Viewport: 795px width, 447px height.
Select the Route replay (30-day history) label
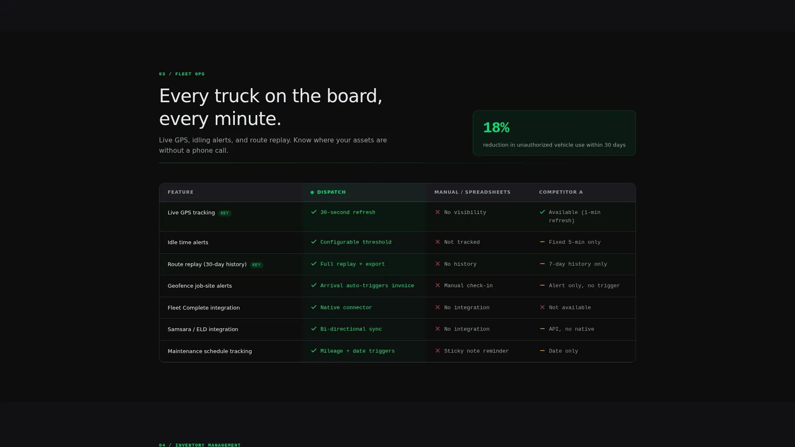(207, 264)
